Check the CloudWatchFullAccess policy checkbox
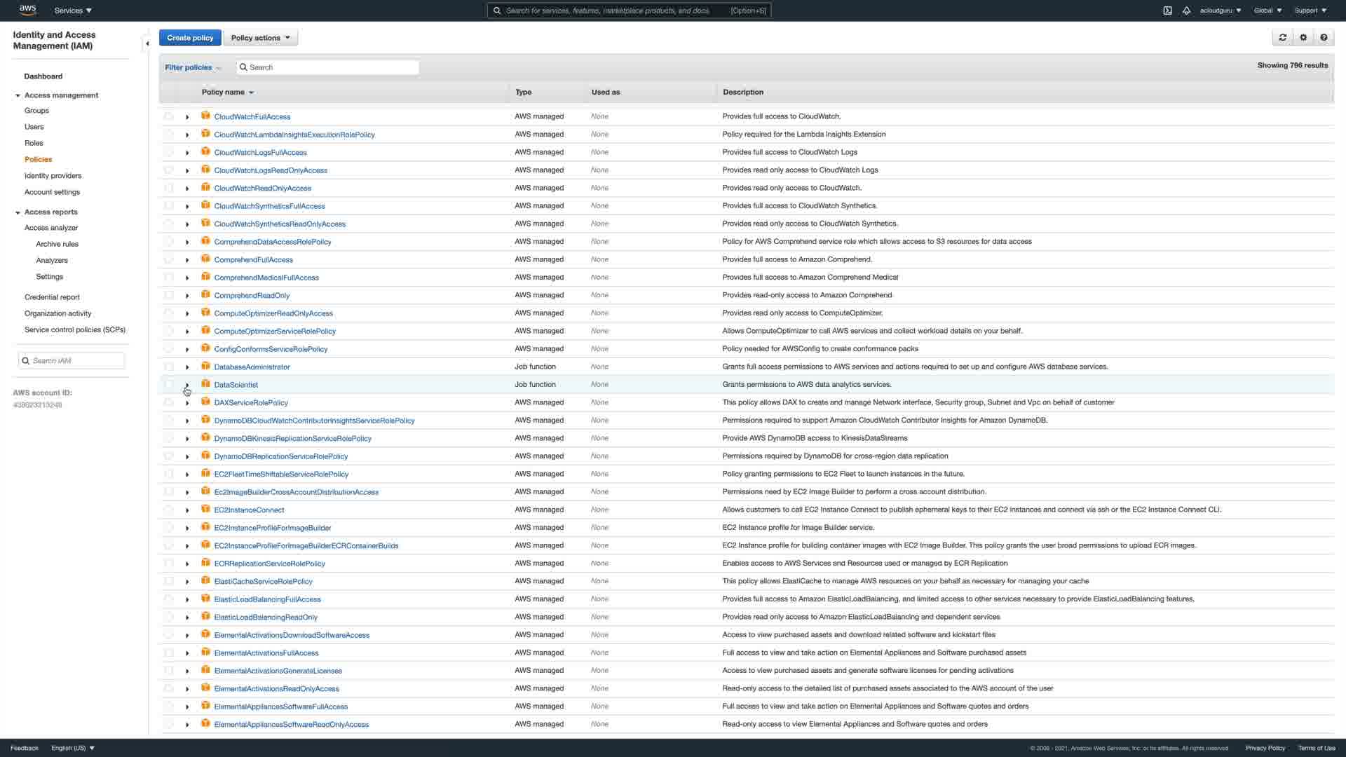Image resolution: width=1346 pixels, height=757 pixels. click(x=168, y=116)
